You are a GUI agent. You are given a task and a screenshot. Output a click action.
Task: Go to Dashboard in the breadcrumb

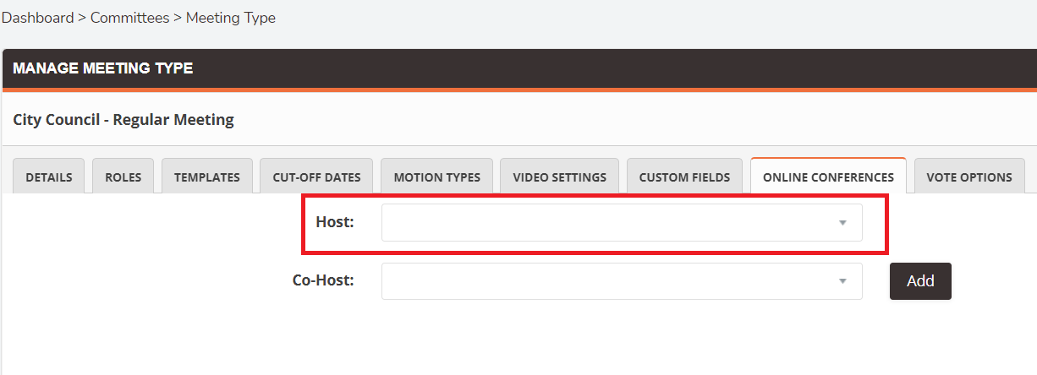pos(37,18)
